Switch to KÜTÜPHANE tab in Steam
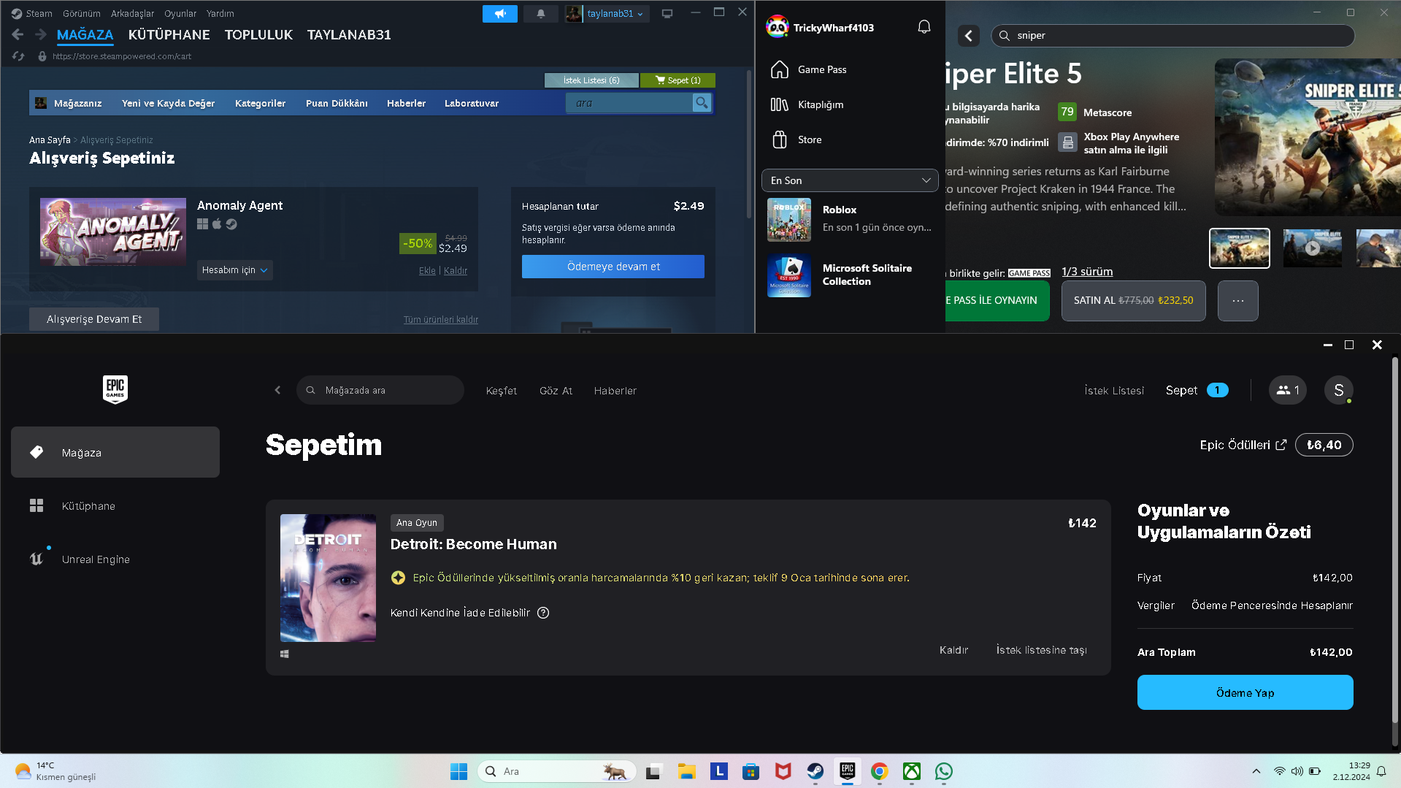Screen dimensions: 1401x788 (169, 34)
